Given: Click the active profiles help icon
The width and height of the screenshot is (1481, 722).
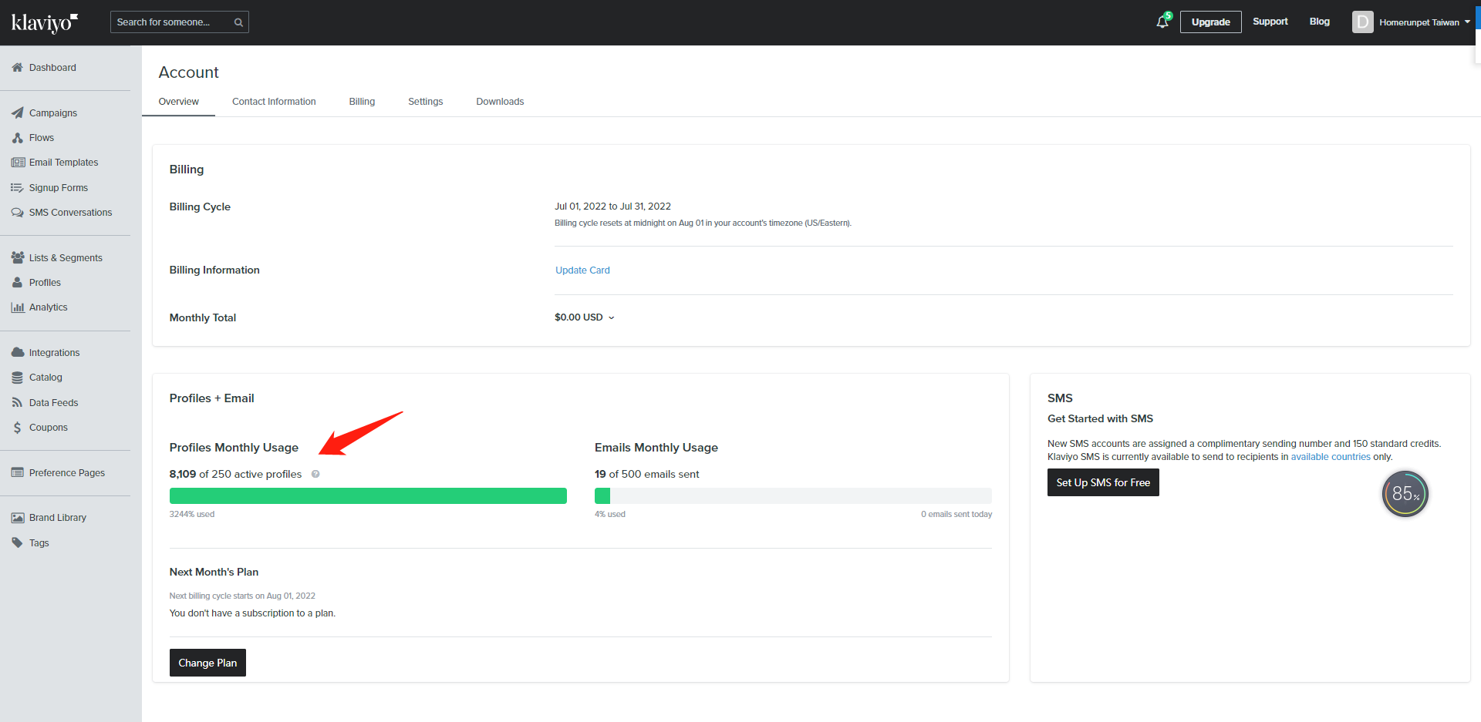Looking at the screenshot, I should click(315, 475).
